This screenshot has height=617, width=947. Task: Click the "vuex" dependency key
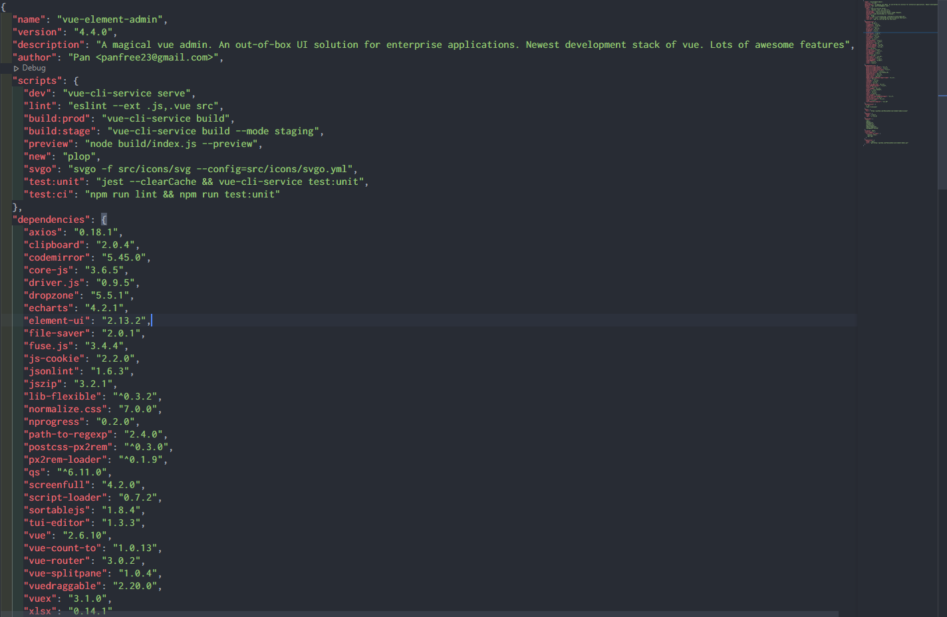click(x=40, y=598)
